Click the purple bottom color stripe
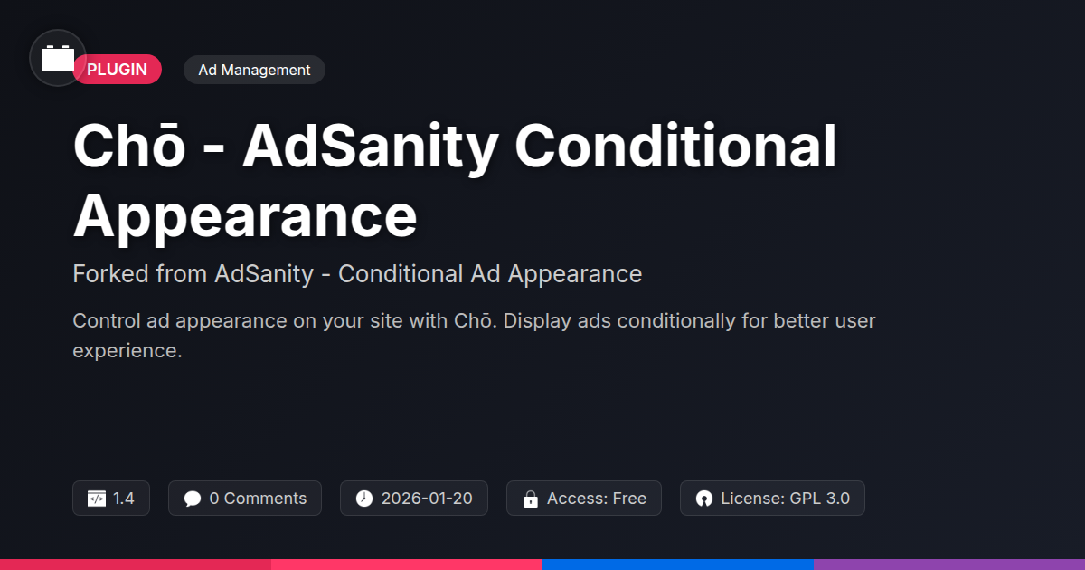 (x=949, y=564)
